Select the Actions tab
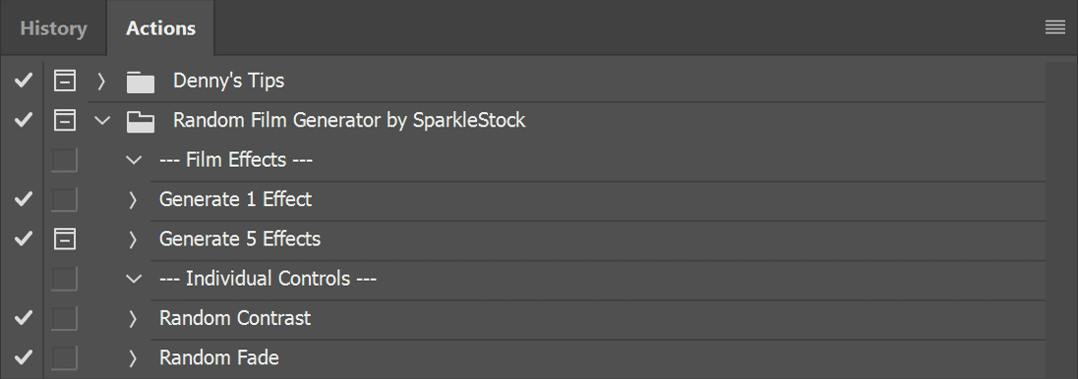This screenshot has height=379, width=1078. pos(161,28)
